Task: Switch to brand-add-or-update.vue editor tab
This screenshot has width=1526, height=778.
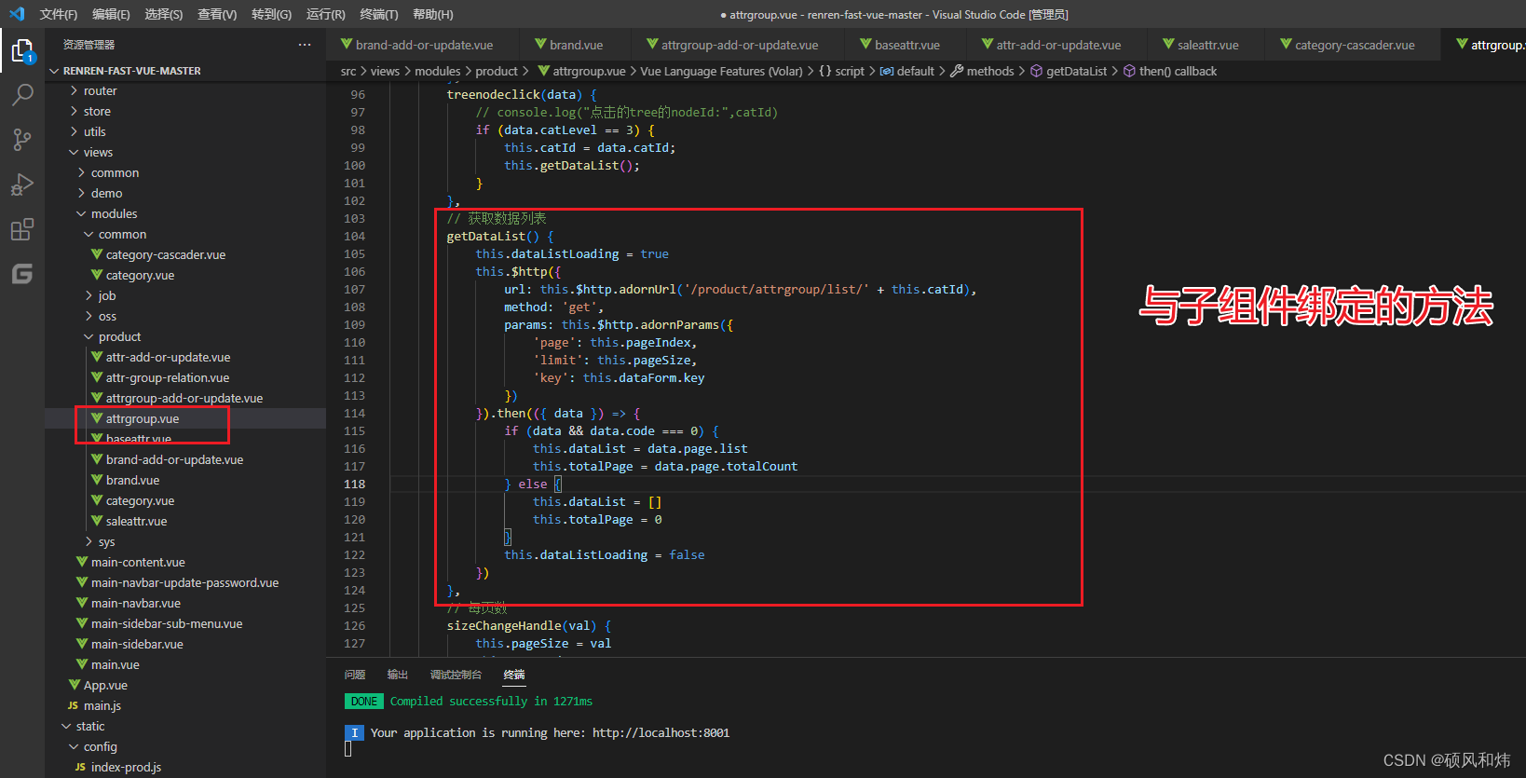Action: (424, 45)
